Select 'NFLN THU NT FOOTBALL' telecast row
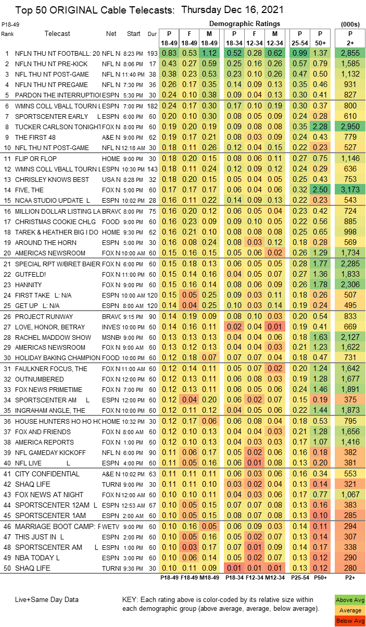Image resolution: width=366 pixels, height=627 pixels. (x=183, y=54)
